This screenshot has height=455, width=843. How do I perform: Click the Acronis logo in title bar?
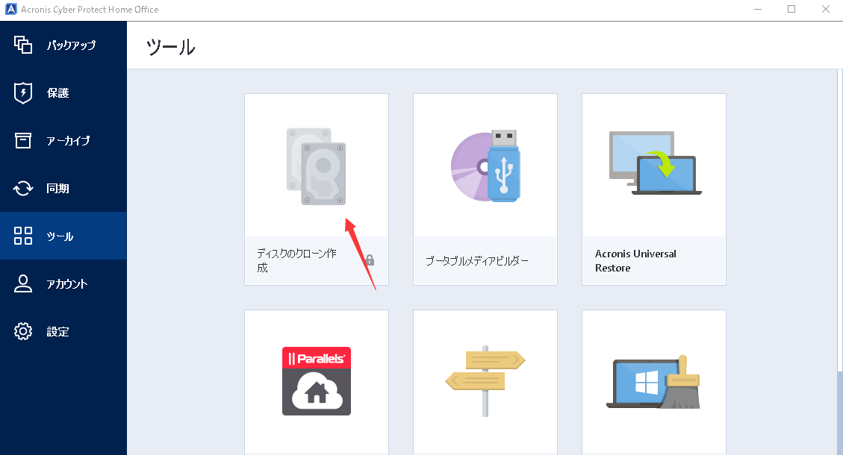tap(10, 9)
